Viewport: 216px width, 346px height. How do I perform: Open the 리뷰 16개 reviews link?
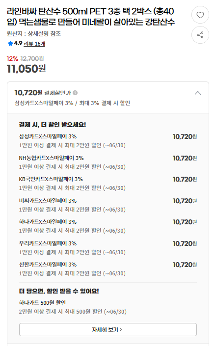coord(34,44)
